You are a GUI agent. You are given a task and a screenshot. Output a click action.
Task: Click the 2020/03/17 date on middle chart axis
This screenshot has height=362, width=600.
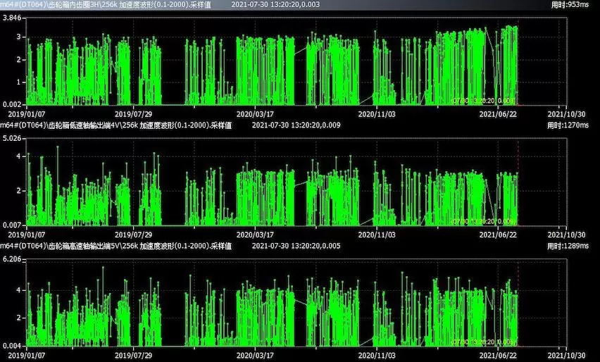(x=255, y=233)
